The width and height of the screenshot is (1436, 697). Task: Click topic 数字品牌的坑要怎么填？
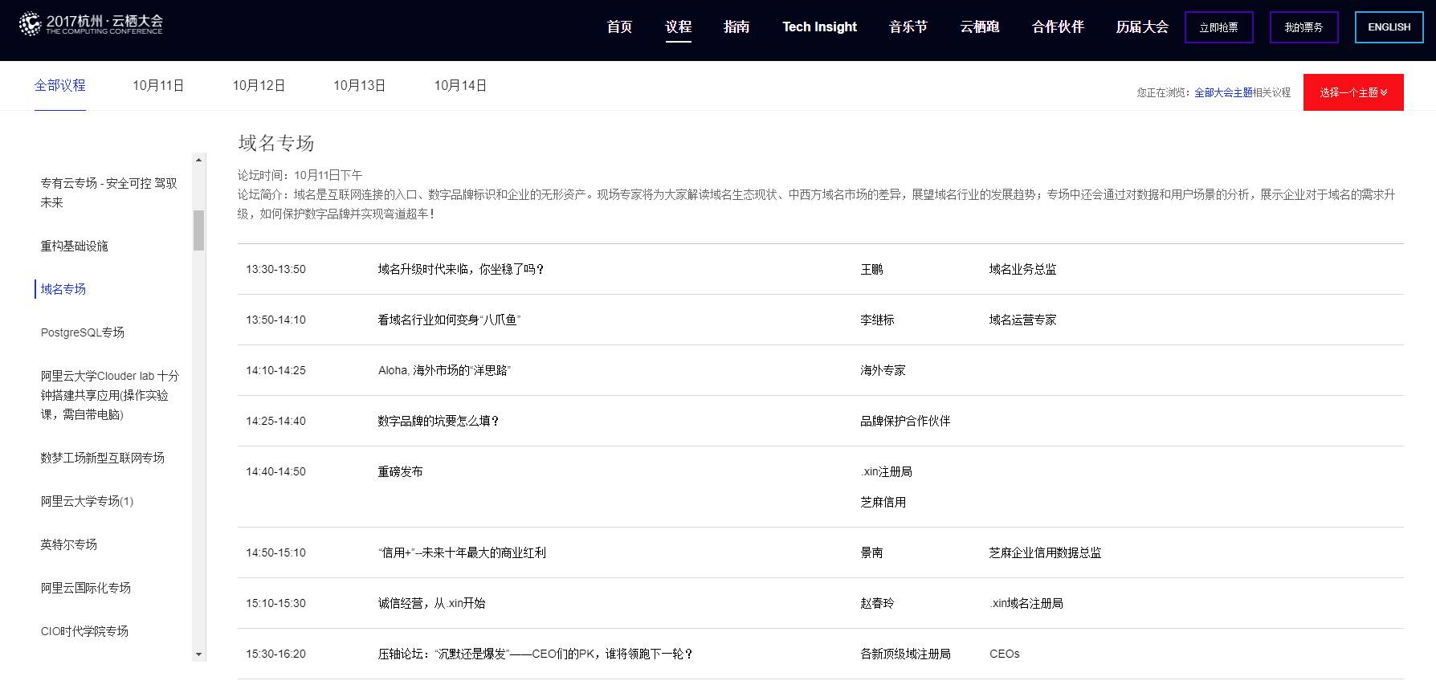point(439,421)
